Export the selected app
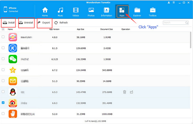193x124 pixels. 44,23
